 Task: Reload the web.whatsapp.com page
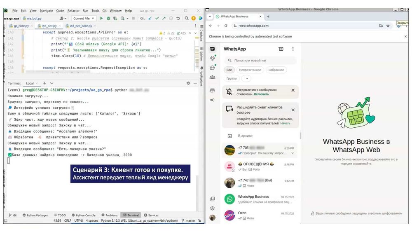[x=226, y=26]
